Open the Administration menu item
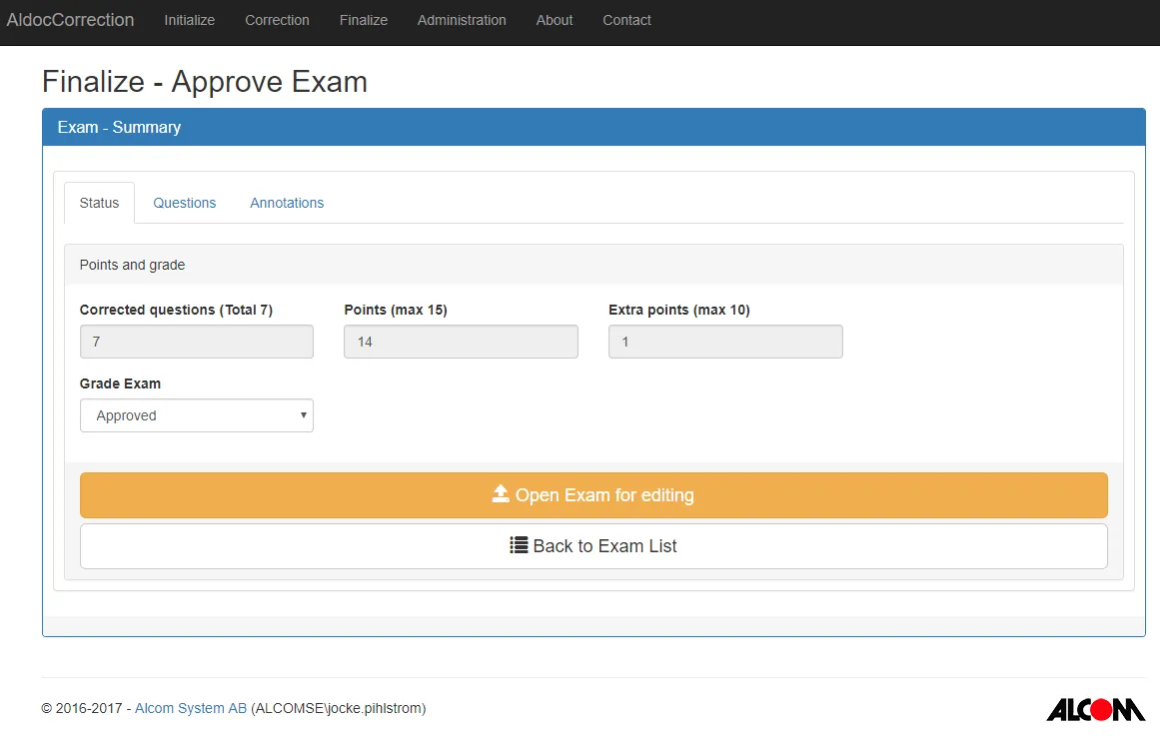The width and height of the screenshot is (1160, 739). click(x=462, y=20)
